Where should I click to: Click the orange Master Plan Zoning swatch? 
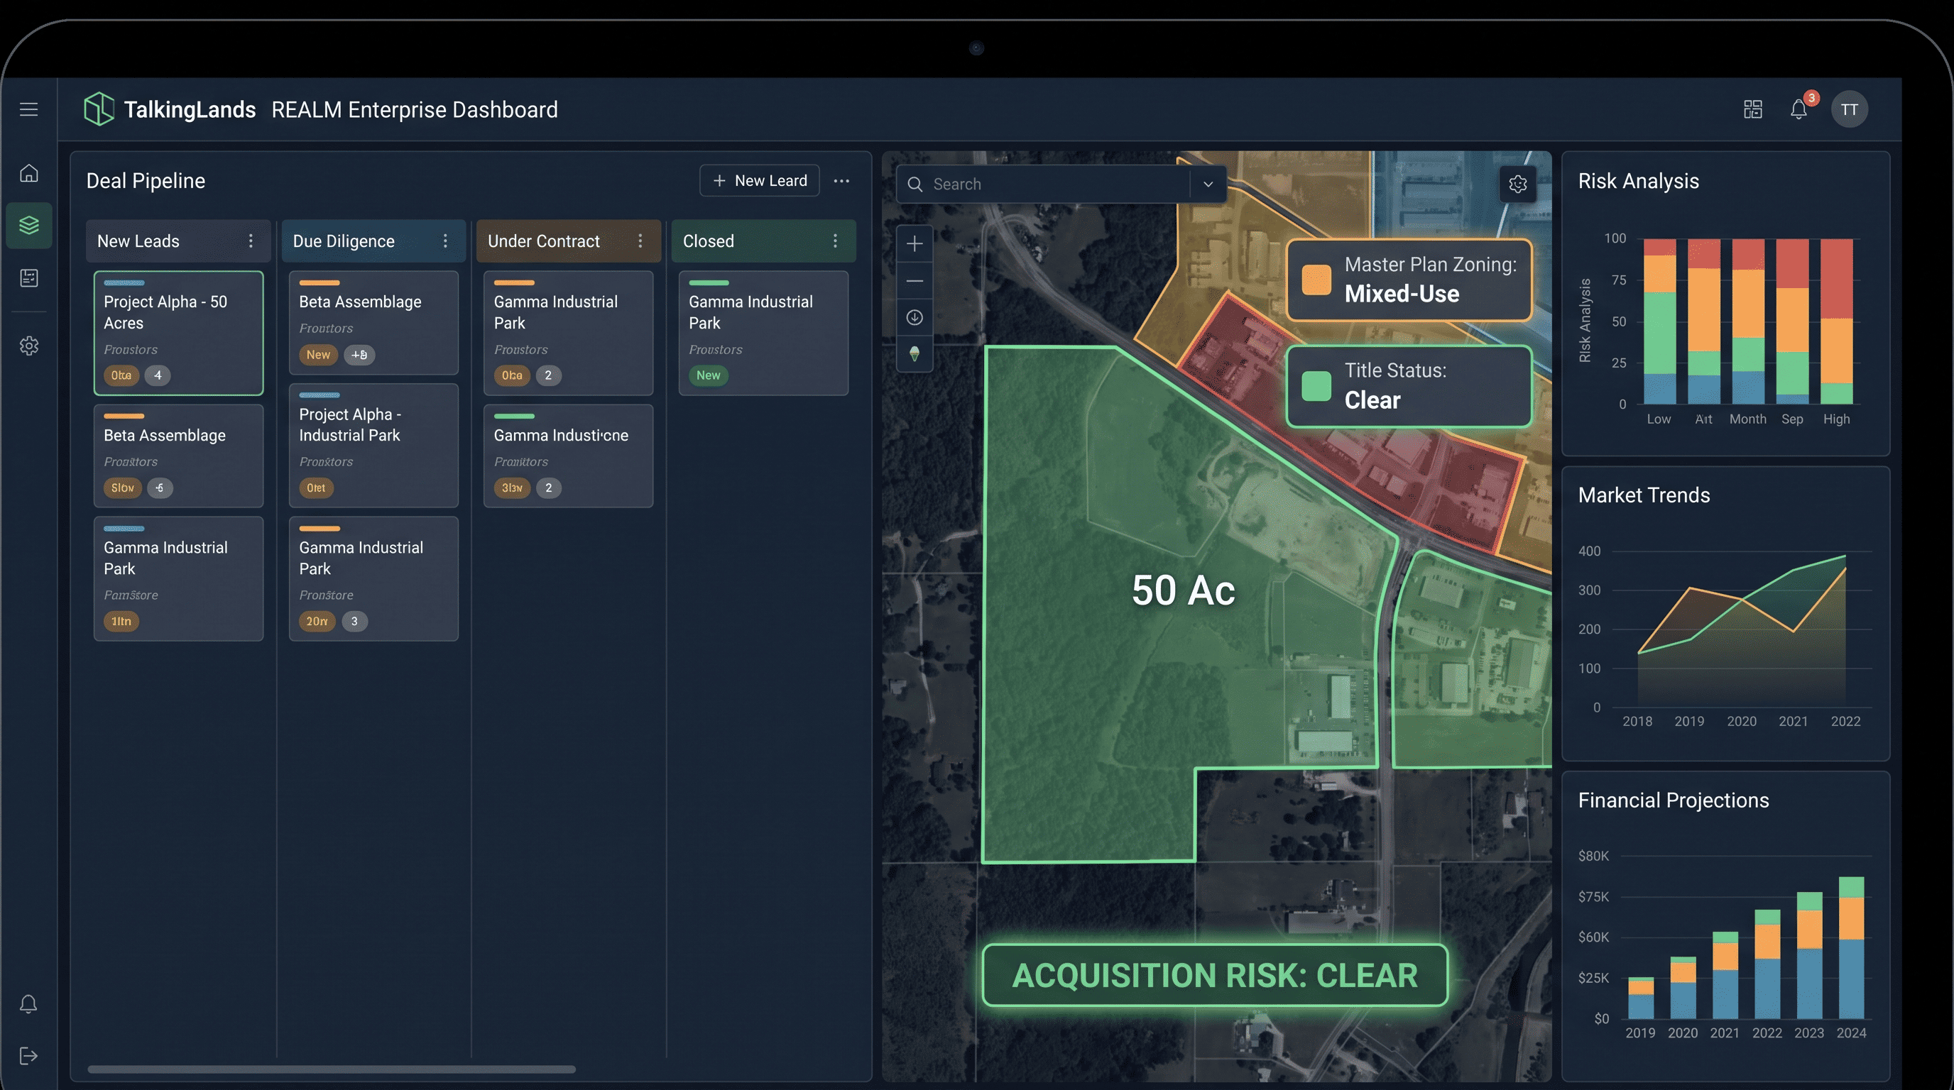pos(1316,280)
